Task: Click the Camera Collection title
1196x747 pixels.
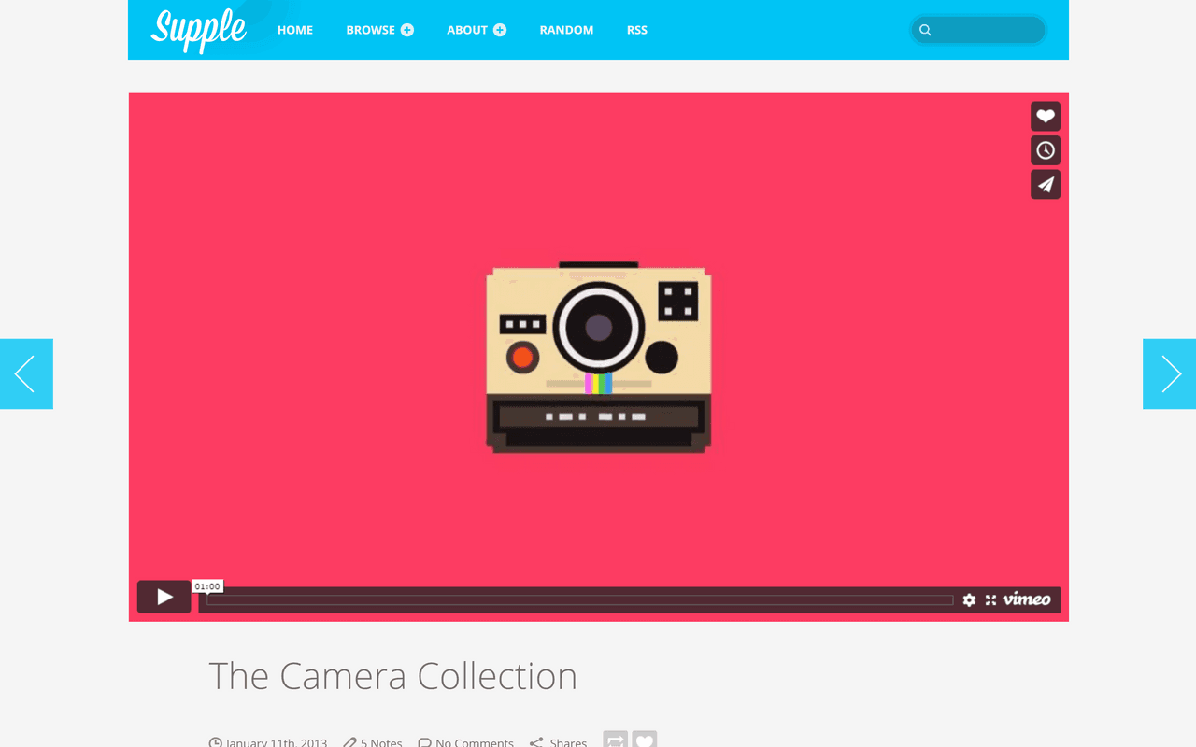Action: [392, 676]
